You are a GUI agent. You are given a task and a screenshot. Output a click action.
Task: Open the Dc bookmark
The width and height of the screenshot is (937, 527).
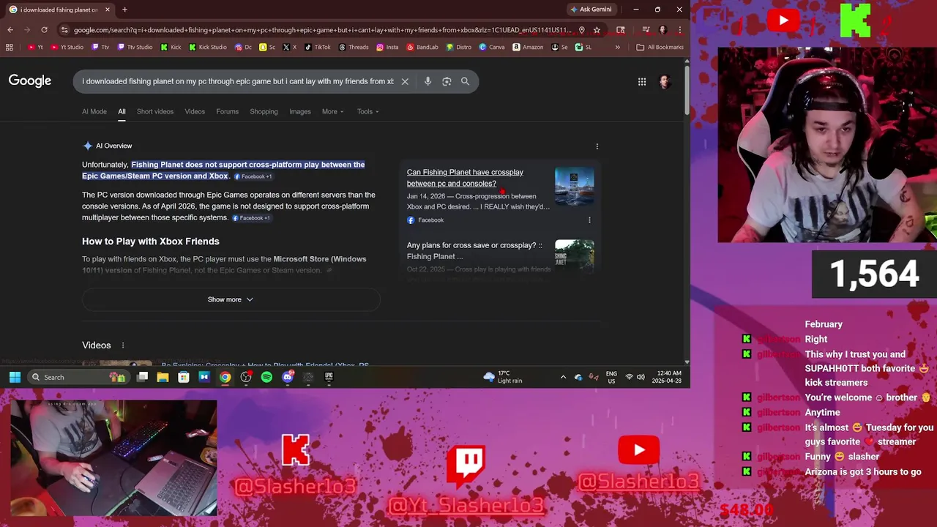(244, 48)
